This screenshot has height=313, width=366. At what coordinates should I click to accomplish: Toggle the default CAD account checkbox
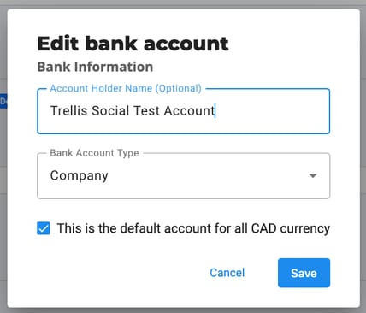[44, 228]
